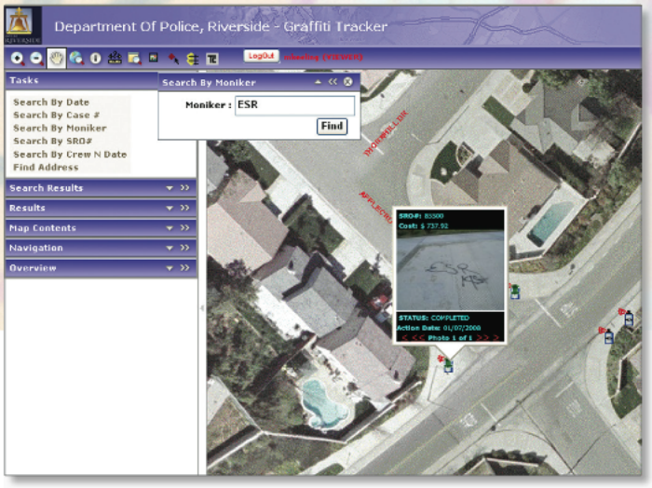This screenshot has width=652, height=488.
Task: Choose Search By Date task
Action: pos(51,102)
